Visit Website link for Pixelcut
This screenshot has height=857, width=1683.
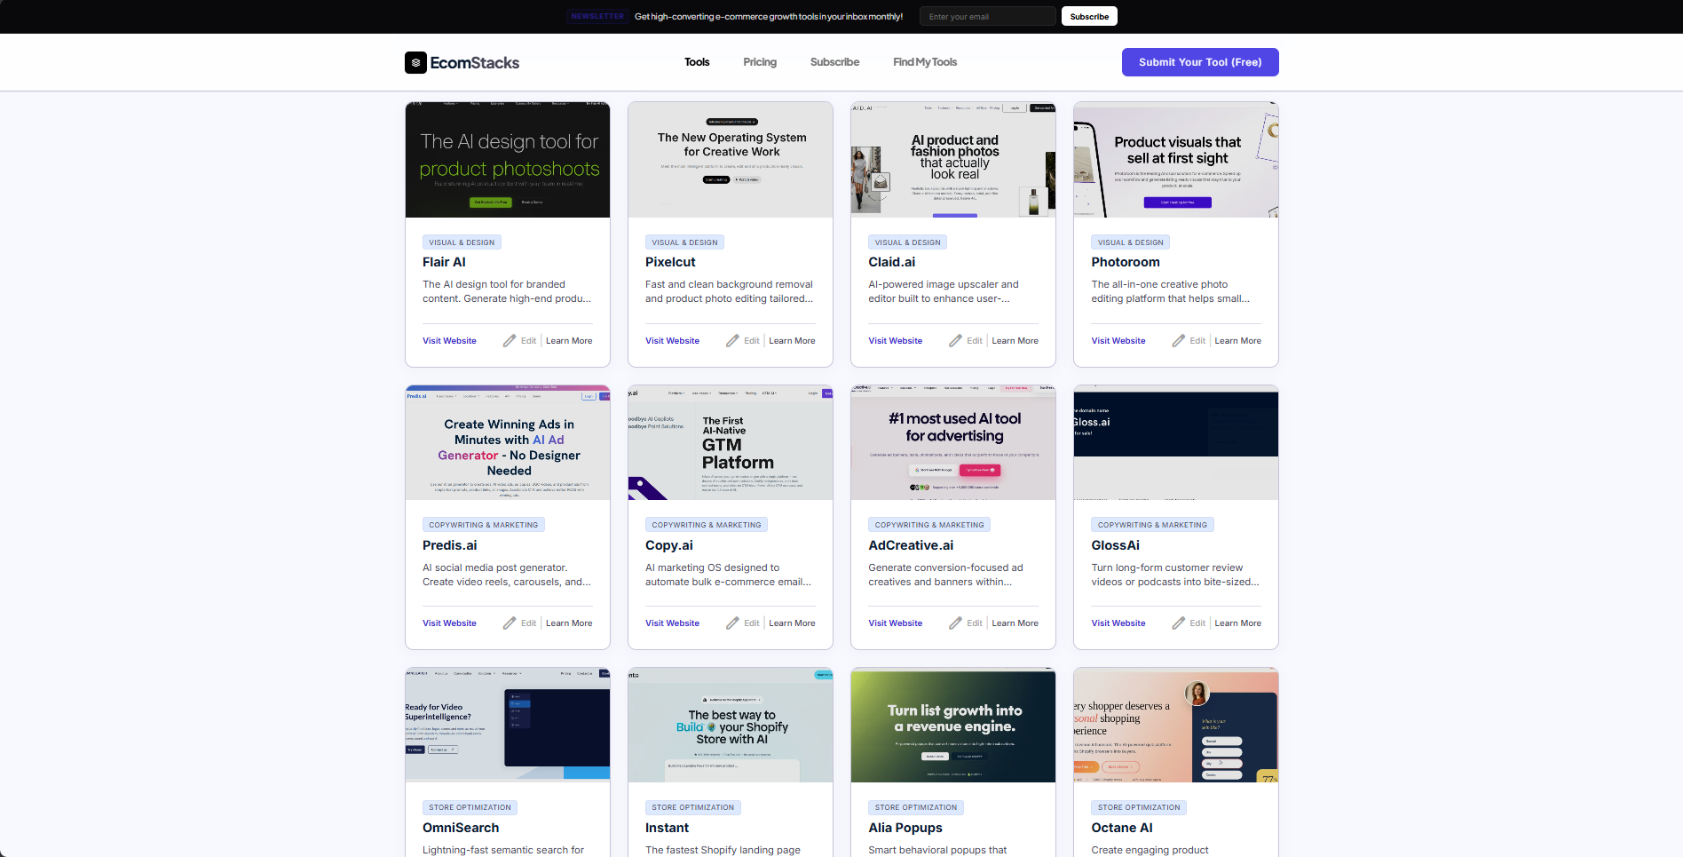tap(672, 341)
